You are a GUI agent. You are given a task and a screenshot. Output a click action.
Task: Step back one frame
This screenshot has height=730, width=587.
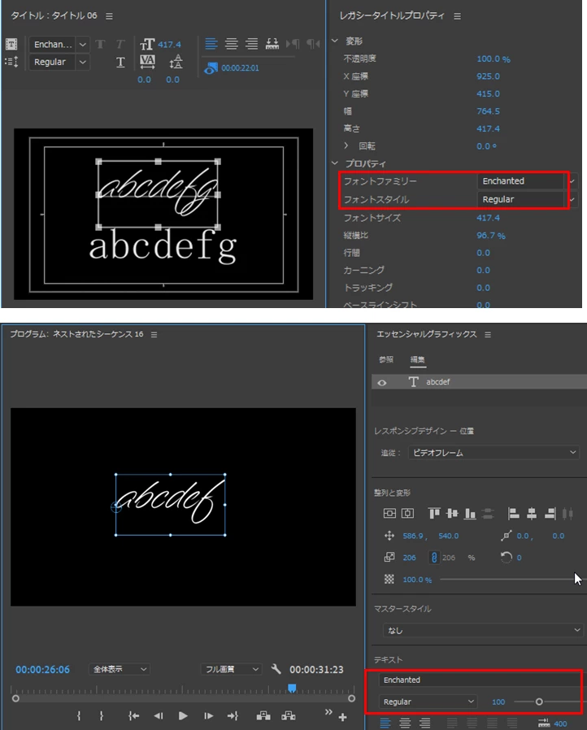click(x=159, y=716)
